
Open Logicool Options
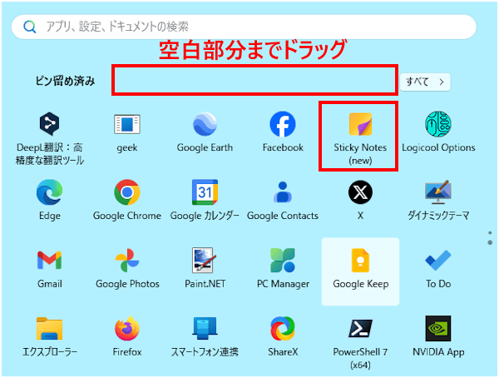(438, 132)
